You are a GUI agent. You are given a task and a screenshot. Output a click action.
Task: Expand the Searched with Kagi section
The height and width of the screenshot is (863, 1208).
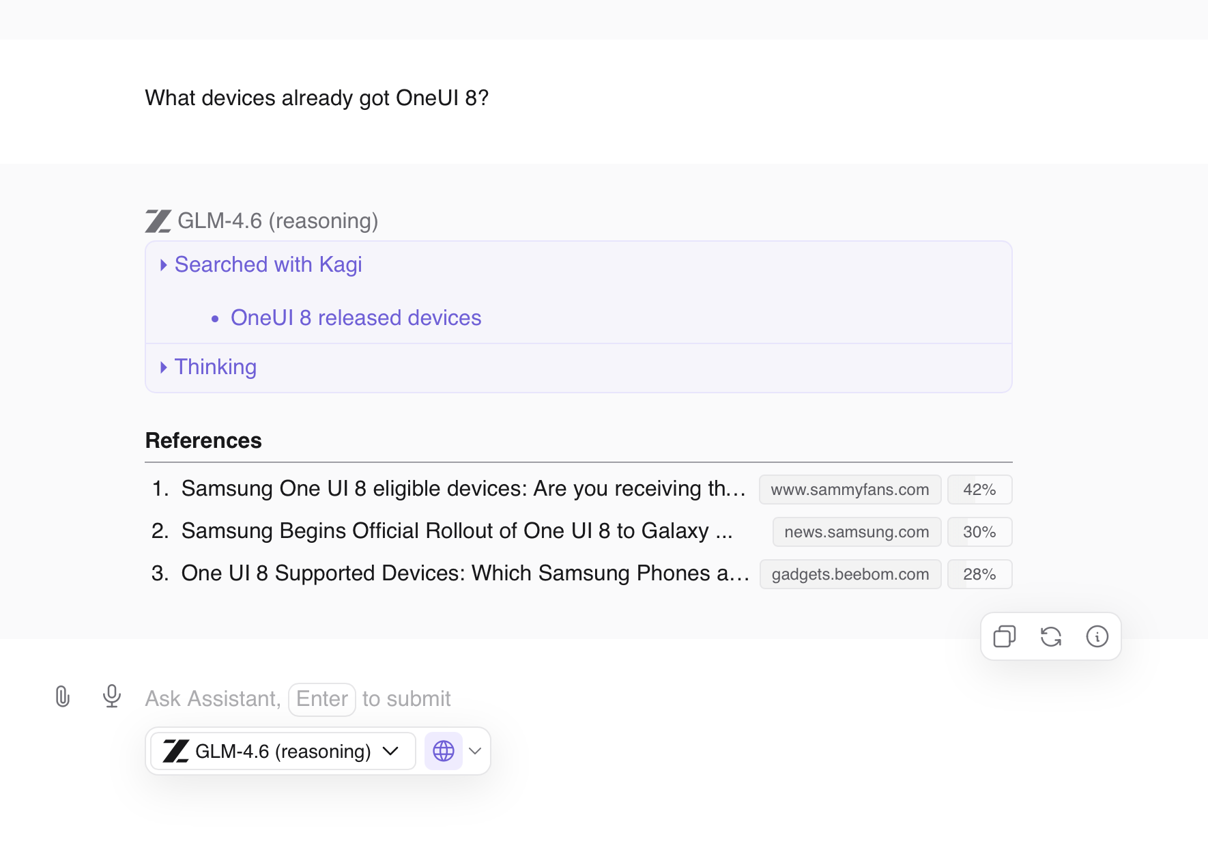(268, 265)
